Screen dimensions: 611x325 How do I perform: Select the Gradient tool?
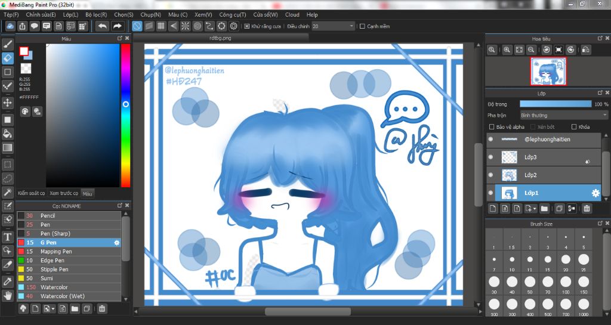7,148
